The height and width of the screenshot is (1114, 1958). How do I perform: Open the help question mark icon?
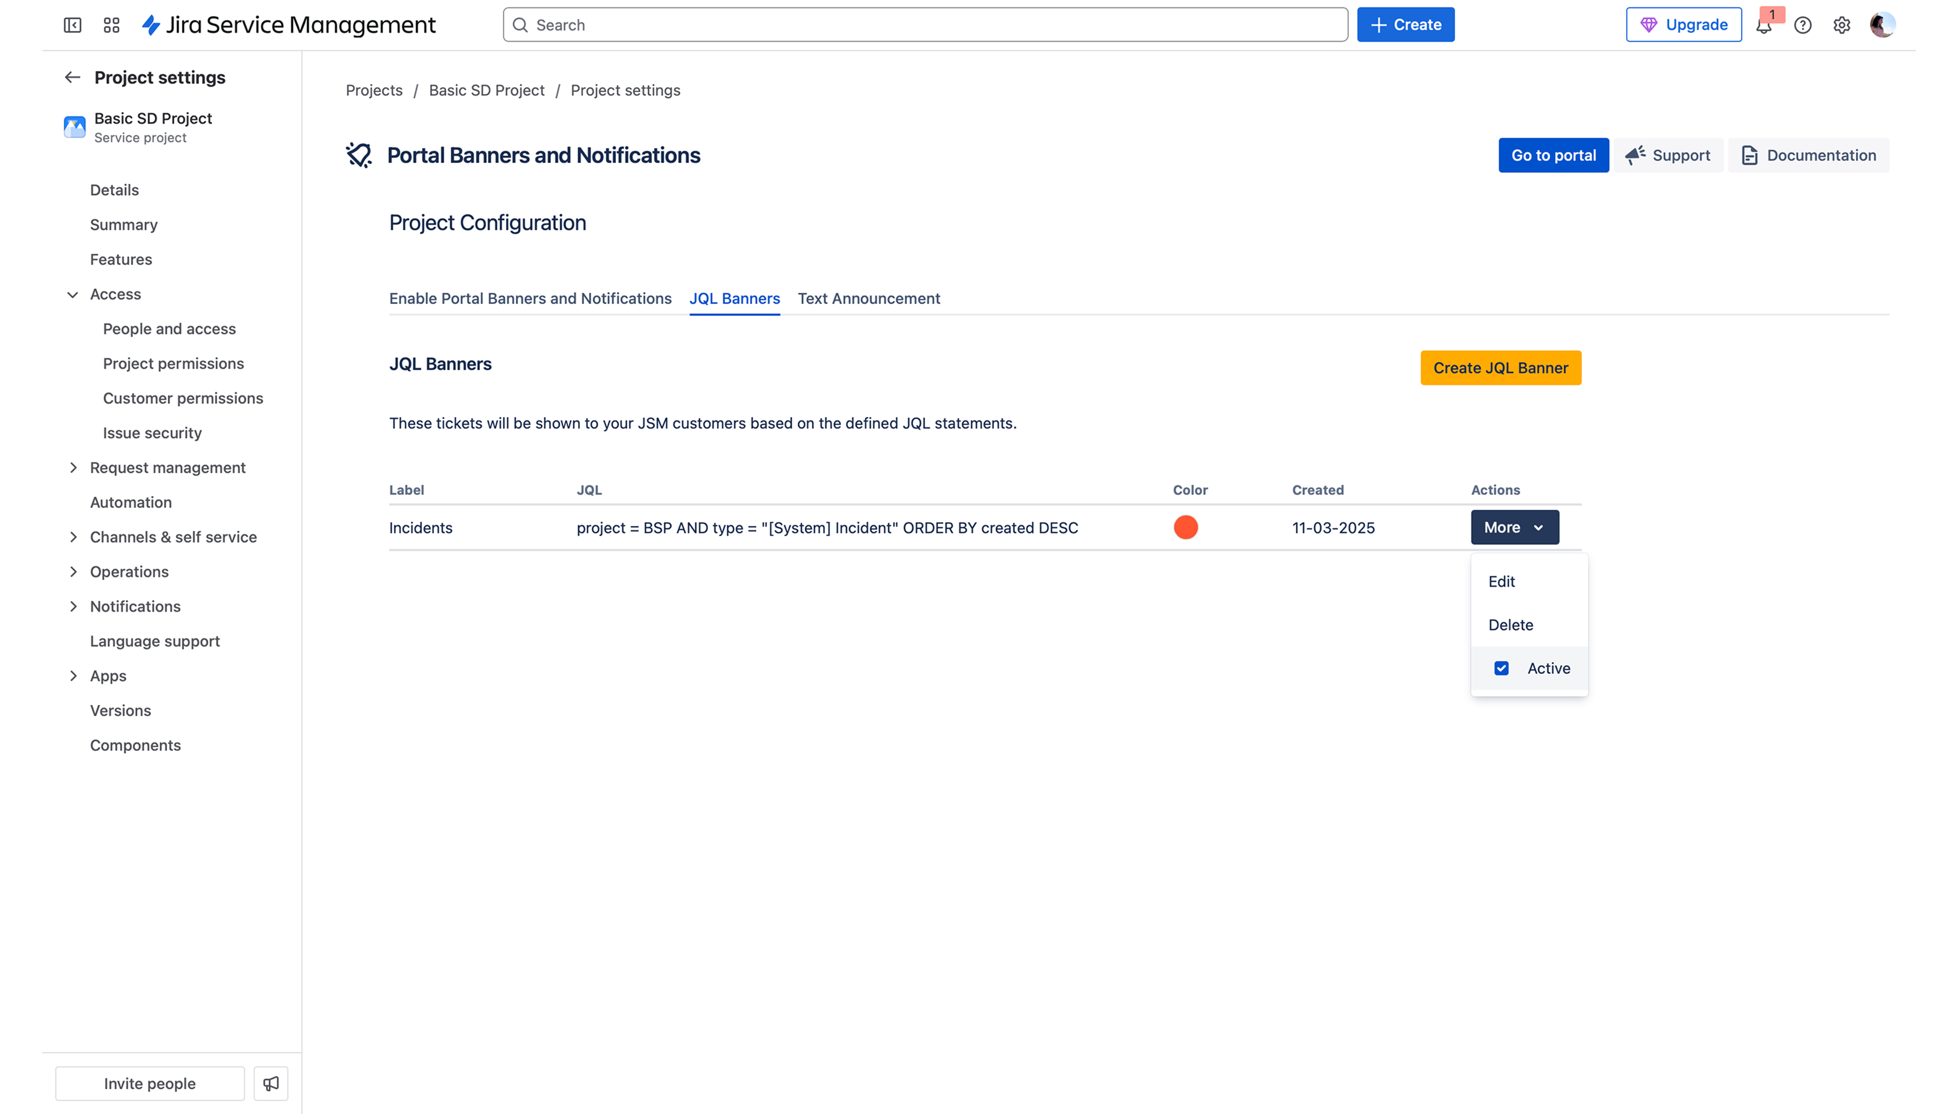[x=1803, y=25]
